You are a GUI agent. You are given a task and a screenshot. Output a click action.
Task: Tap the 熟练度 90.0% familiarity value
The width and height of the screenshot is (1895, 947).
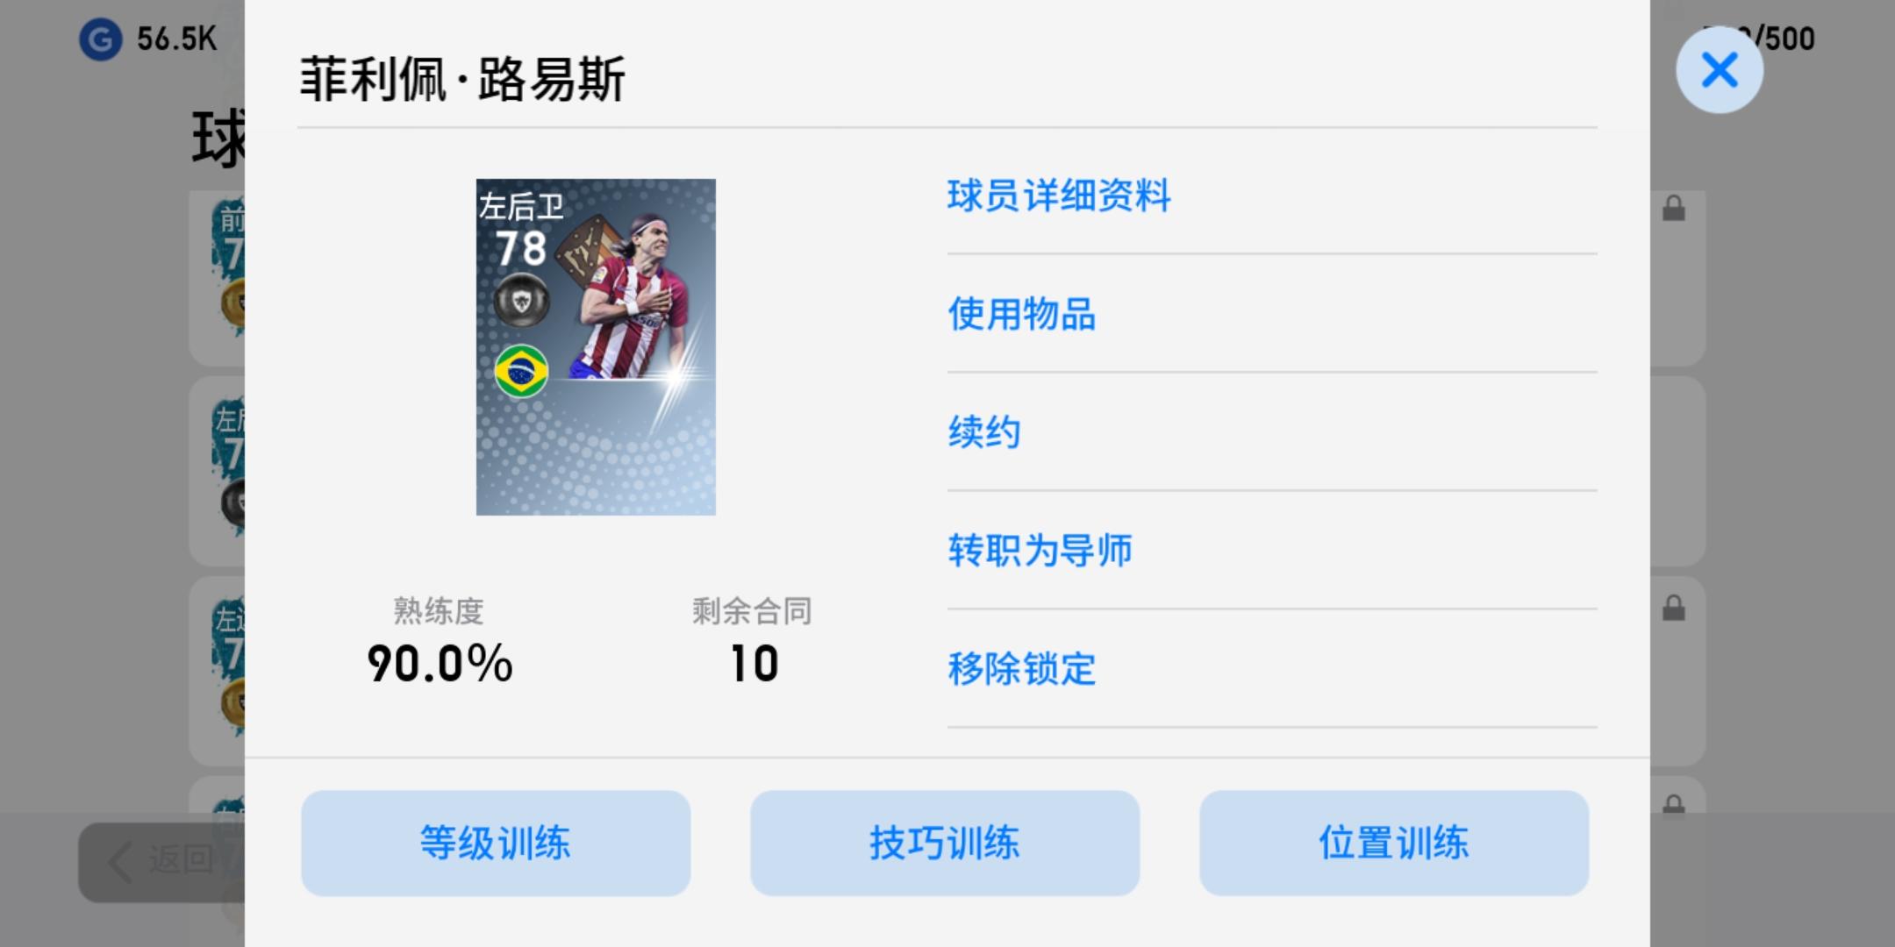pos(440,664)
